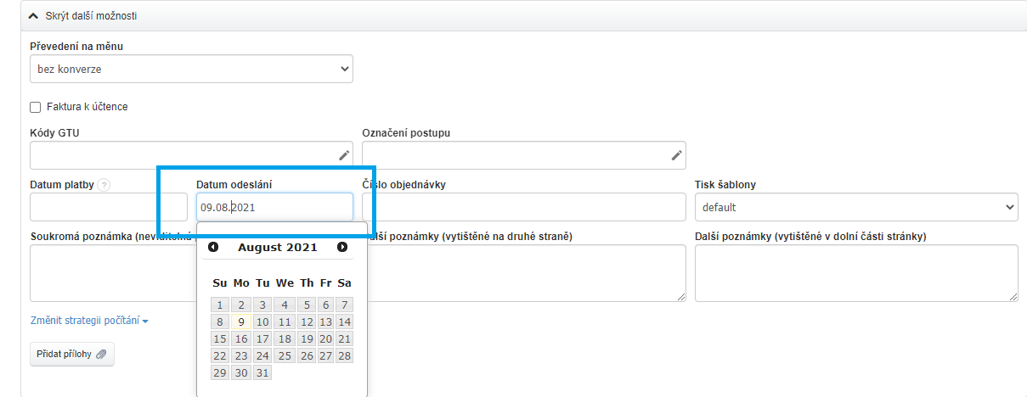Click the next month arrow in calendar
The image size is (1027, 397).
[342, 247]
